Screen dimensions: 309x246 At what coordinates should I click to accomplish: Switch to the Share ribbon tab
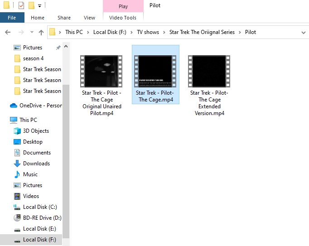(x=64, y=18)
